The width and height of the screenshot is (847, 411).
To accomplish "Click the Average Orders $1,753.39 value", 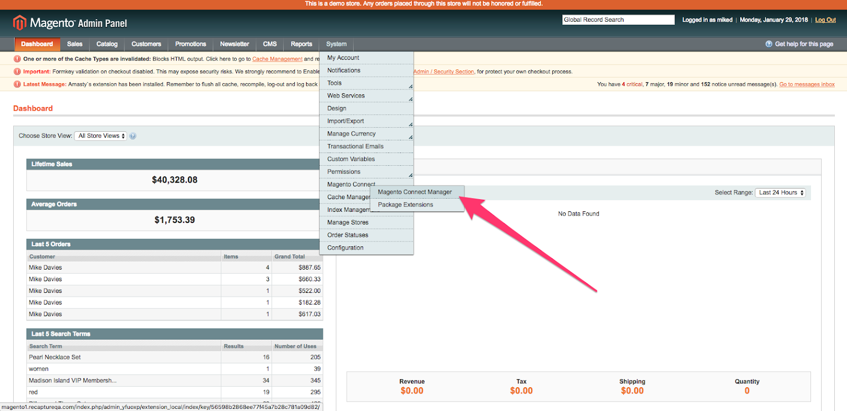I will point(175,220).
